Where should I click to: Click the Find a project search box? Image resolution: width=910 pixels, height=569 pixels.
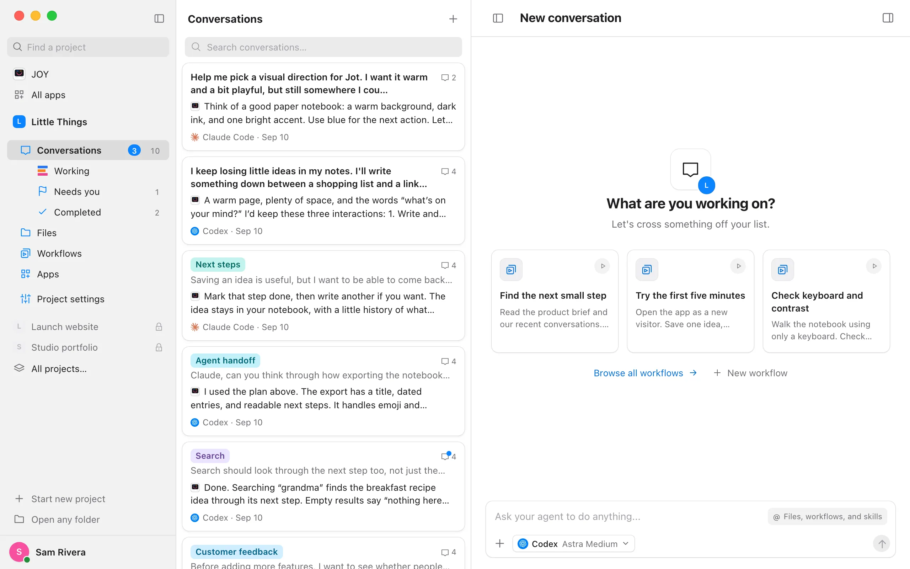(88, 47)
